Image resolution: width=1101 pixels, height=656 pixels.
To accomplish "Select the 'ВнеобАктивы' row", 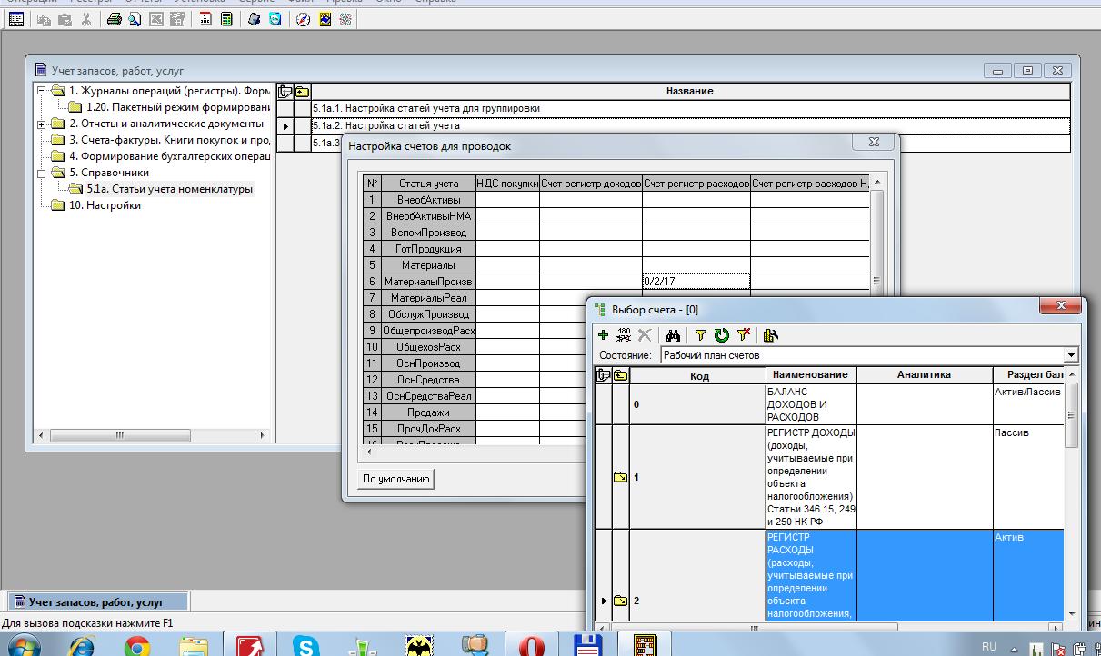I will click(428, 200).
